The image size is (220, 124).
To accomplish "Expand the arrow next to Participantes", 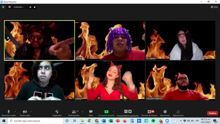I will [x=82, y=112].
